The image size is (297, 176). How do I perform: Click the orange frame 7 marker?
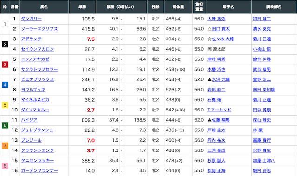pos(5,146)
